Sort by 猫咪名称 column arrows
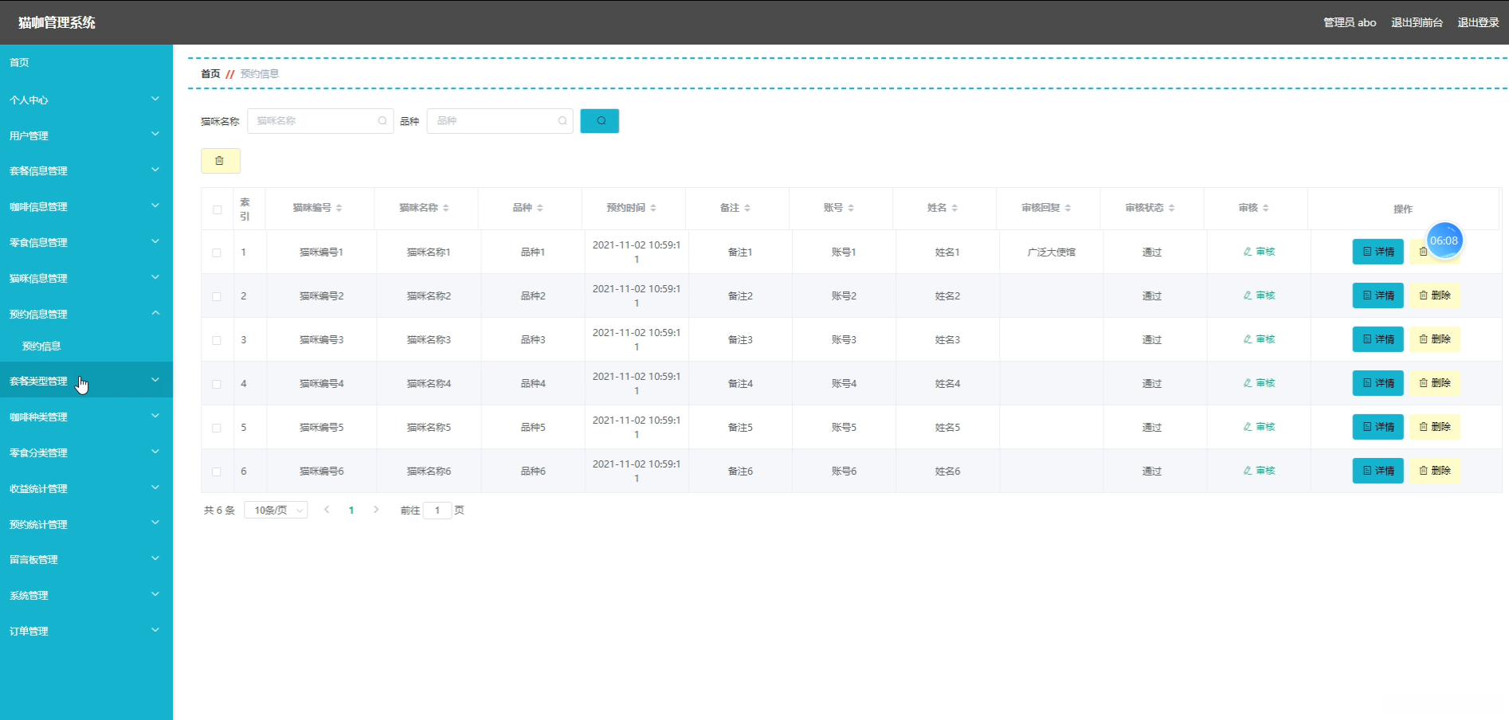 coord(446,208)
